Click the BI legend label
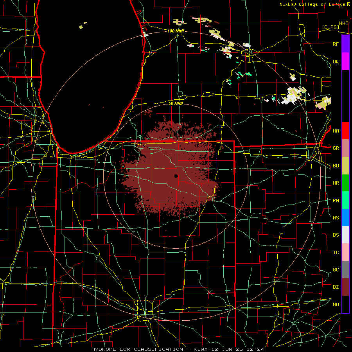 click(x=336, y=287)
